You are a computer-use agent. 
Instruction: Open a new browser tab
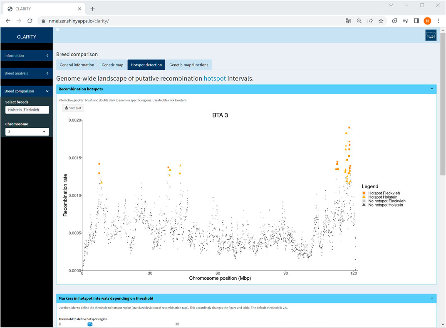click(92, 9)
